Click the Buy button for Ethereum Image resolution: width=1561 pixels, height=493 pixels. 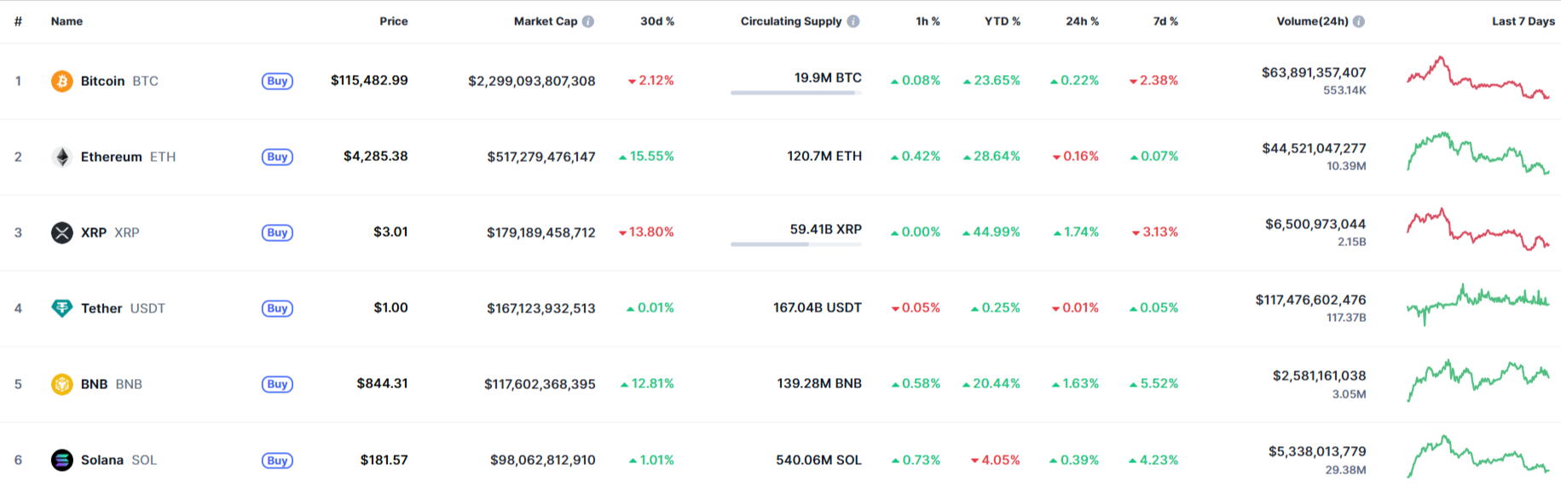[276, 157]
